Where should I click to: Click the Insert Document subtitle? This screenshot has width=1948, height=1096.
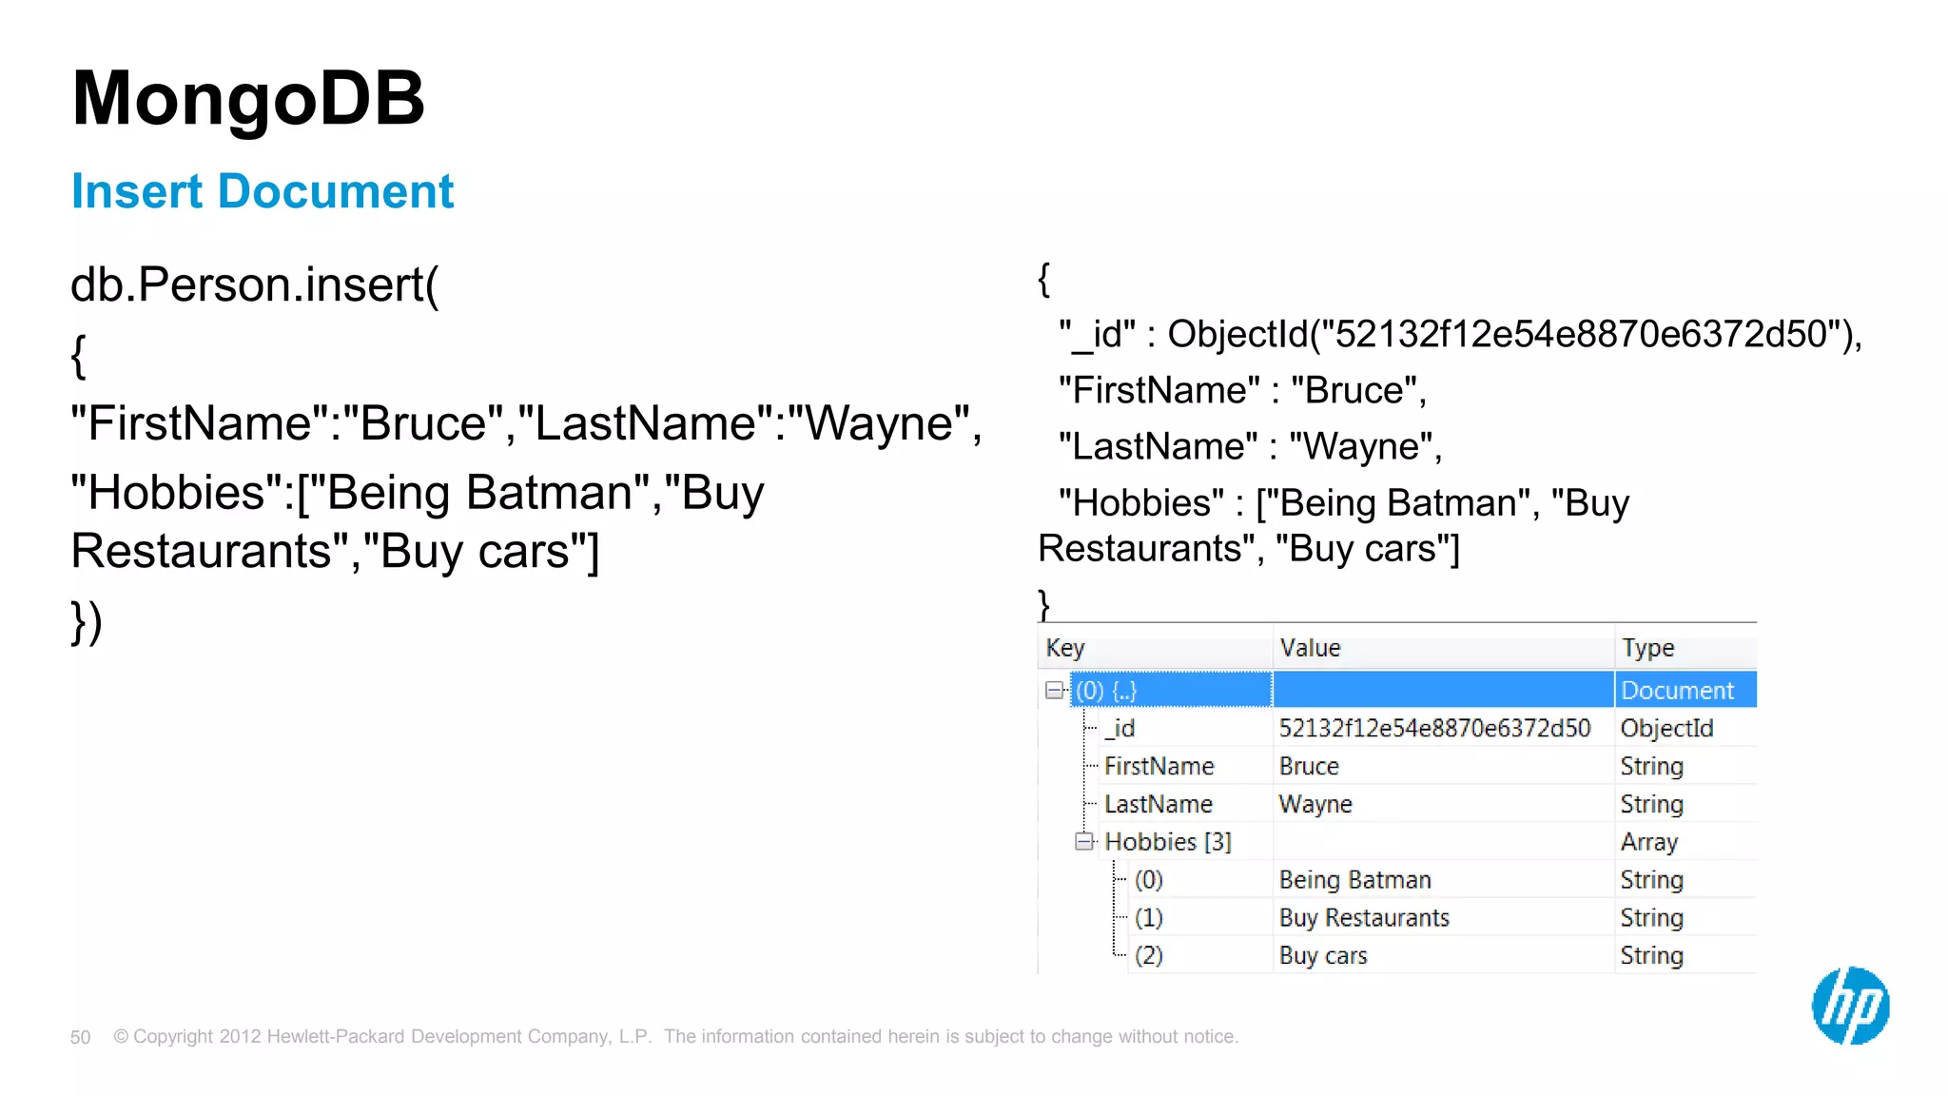[263, 191]
